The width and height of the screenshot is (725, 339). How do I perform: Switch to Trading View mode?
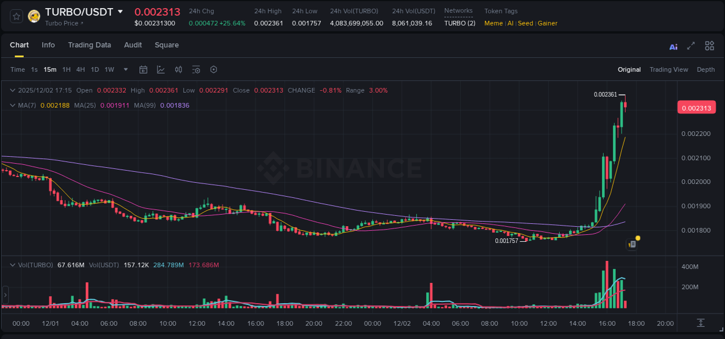coord(669,69)
